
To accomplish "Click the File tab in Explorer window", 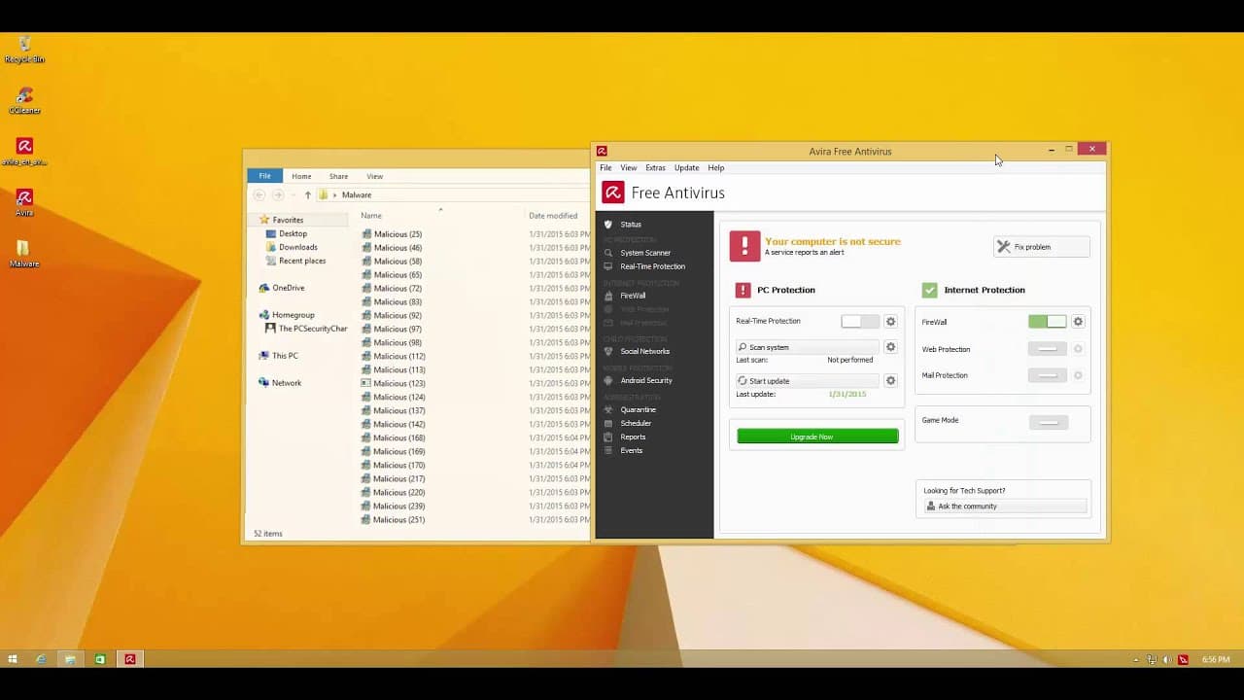I will click(264, 176).
